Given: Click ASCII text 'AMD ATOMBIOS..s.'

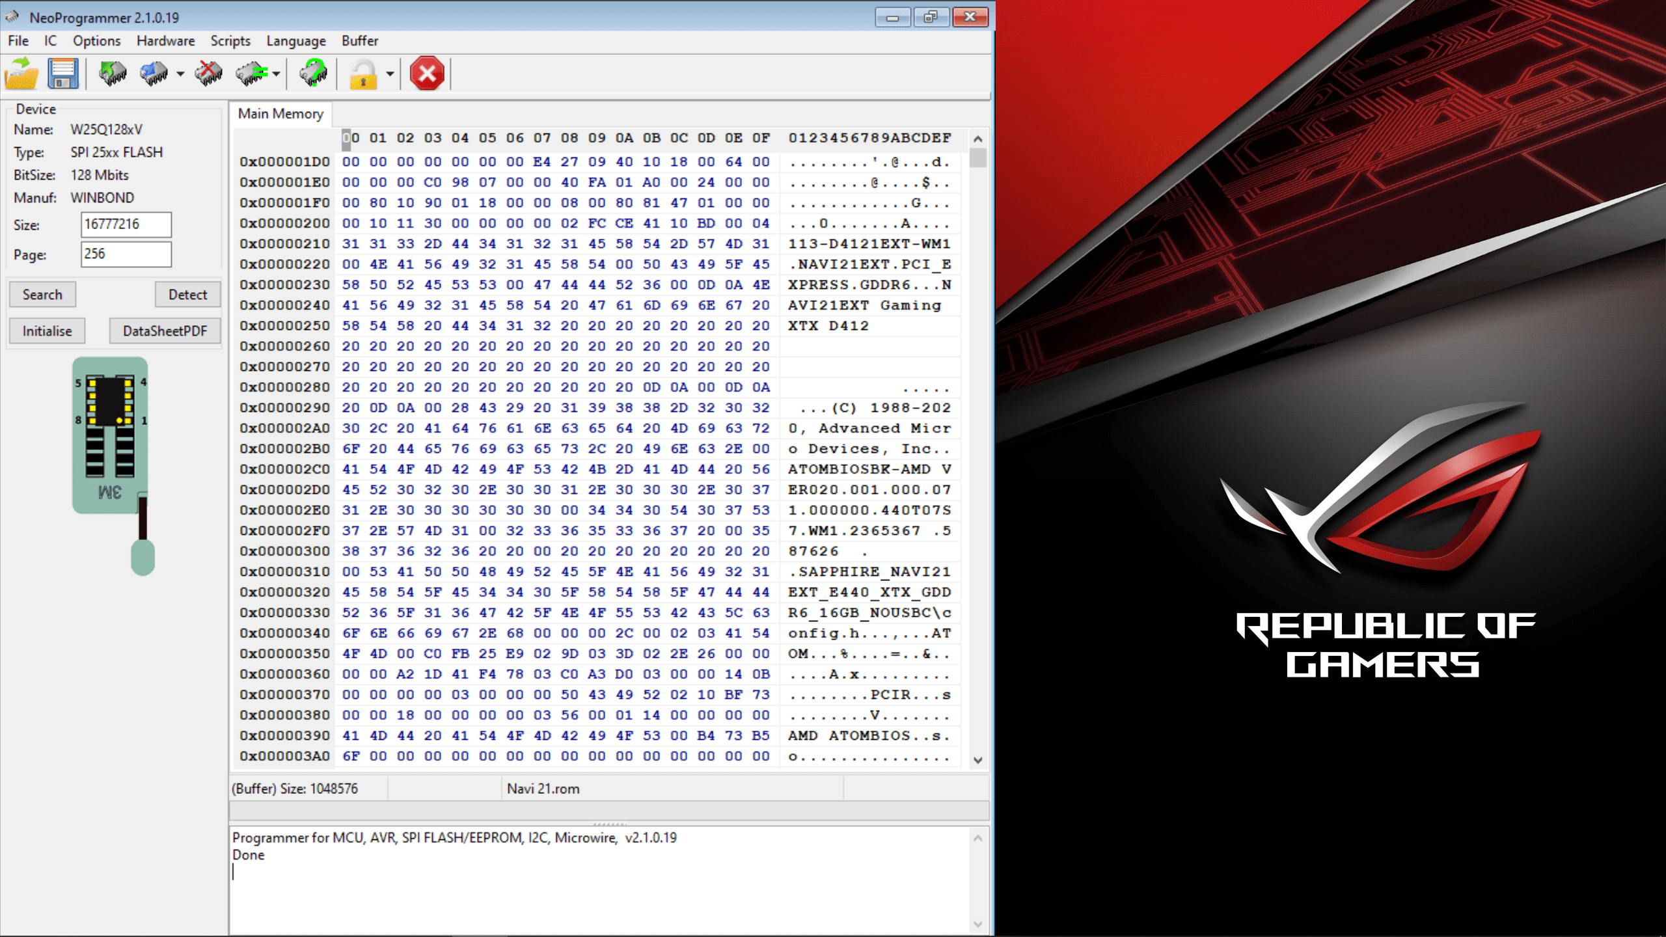Looking at the screenshot, I should click(x=869, y=735).
